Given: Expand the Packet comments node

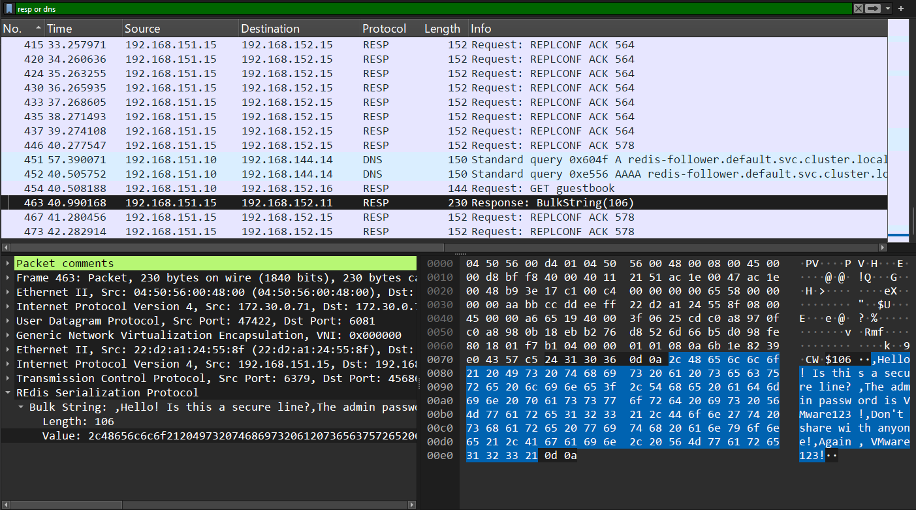Looking at the screenshot, I should coord(8,264).
